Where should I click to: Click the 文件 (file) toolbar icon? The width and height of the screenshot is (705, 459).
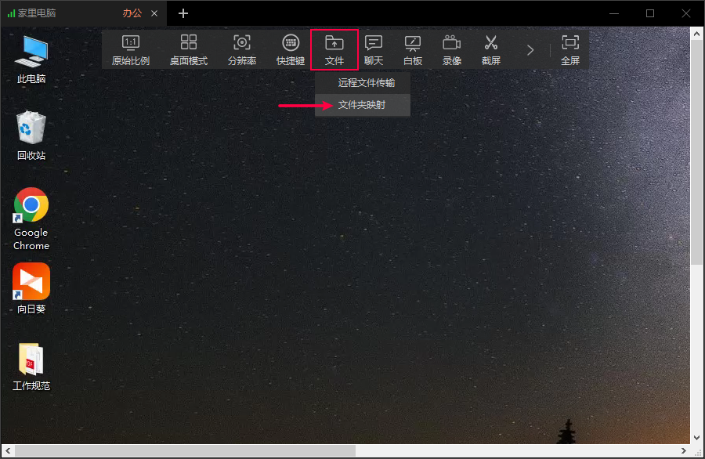(334, 49)
